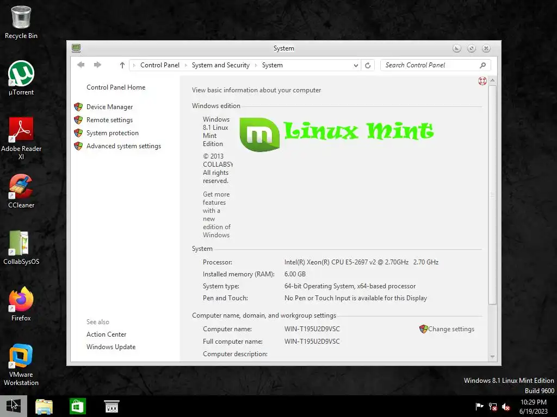The height and width of the screenshot is (417, 557).
Task: Click Get more features with new edition link
Action: point(216,214)
